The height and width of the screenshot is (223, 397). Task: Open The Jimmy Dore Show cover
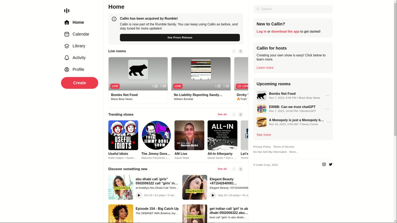coord(156,135)
